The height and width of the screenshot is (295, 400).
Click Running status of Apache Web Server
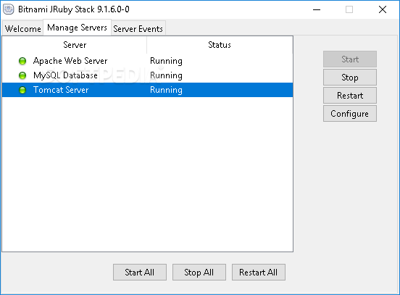pos(166,61)
